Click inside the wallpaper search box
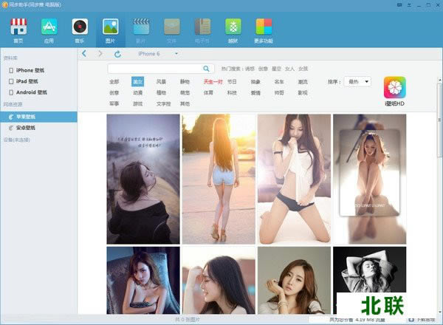443x325 pixels. (155, 69)
